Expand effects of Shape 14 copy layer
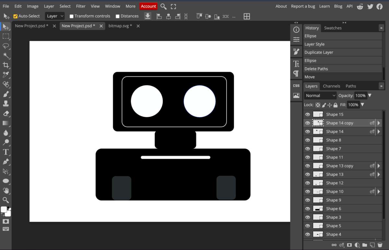This screenshot has width=389, height=250. pyautogui.click(x=379, y=123)
